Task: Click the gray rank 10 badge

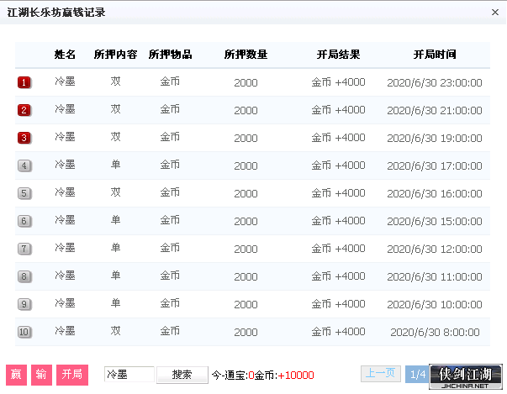Action: pyautogui.click(x=24, y=333)
